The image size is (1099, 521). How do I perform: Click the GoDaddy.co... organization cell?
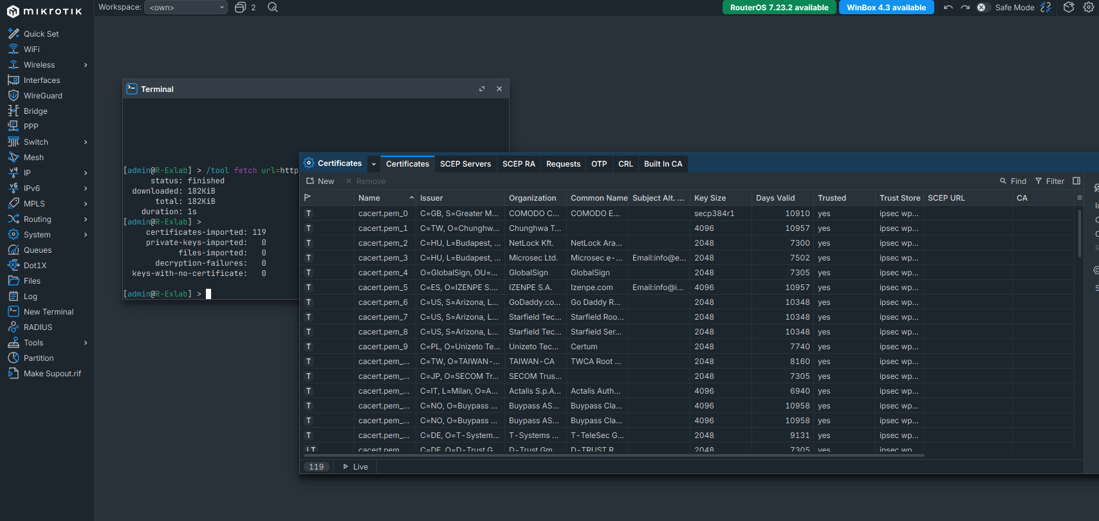535,302
